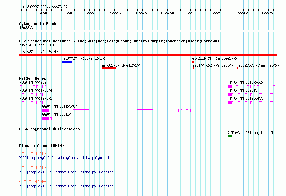Click the Disease Genes (OMIM) track title
This screenshot has width=286, height=196.
41,146
